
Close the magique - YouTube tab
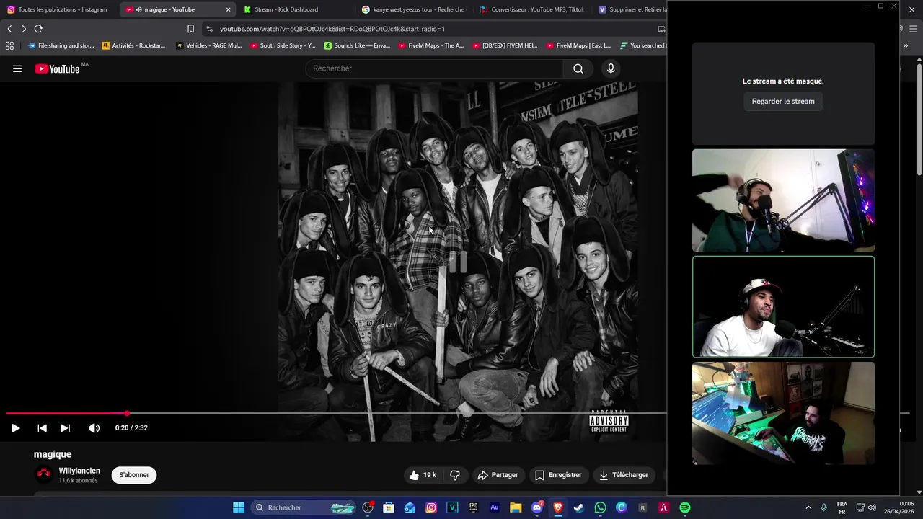pyautogui.click(x=229, y=9)
